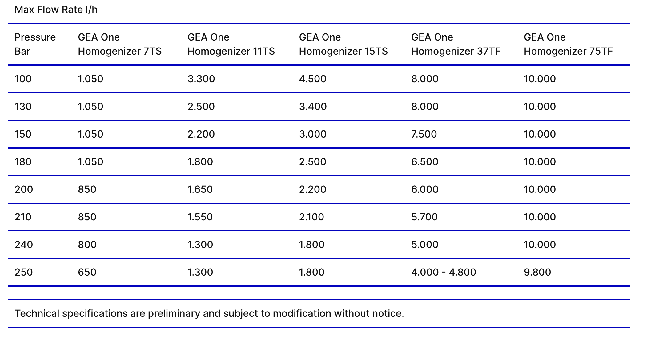Select the 3.300 value for Homogenizer 11TS
647x337 pixels.
[x=201, y=79]
